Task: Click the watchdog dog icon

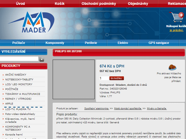Action: tap(173, 67)
